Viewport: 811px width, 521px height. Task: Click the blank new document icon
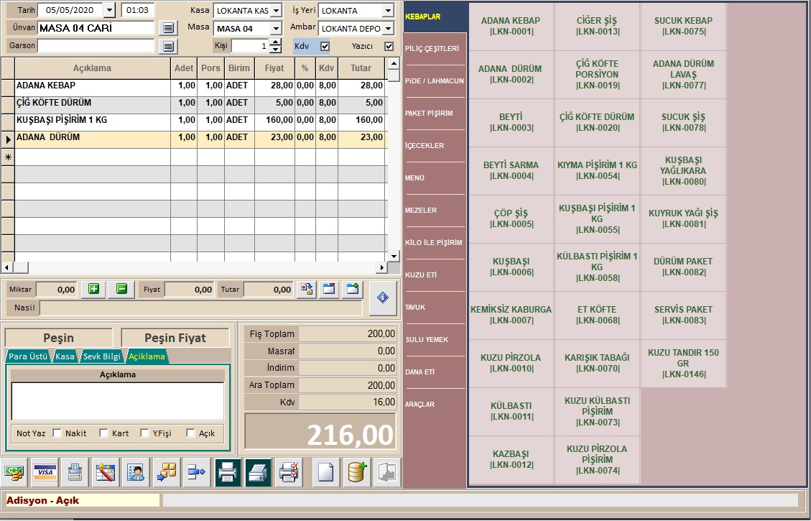click(326, 472)
